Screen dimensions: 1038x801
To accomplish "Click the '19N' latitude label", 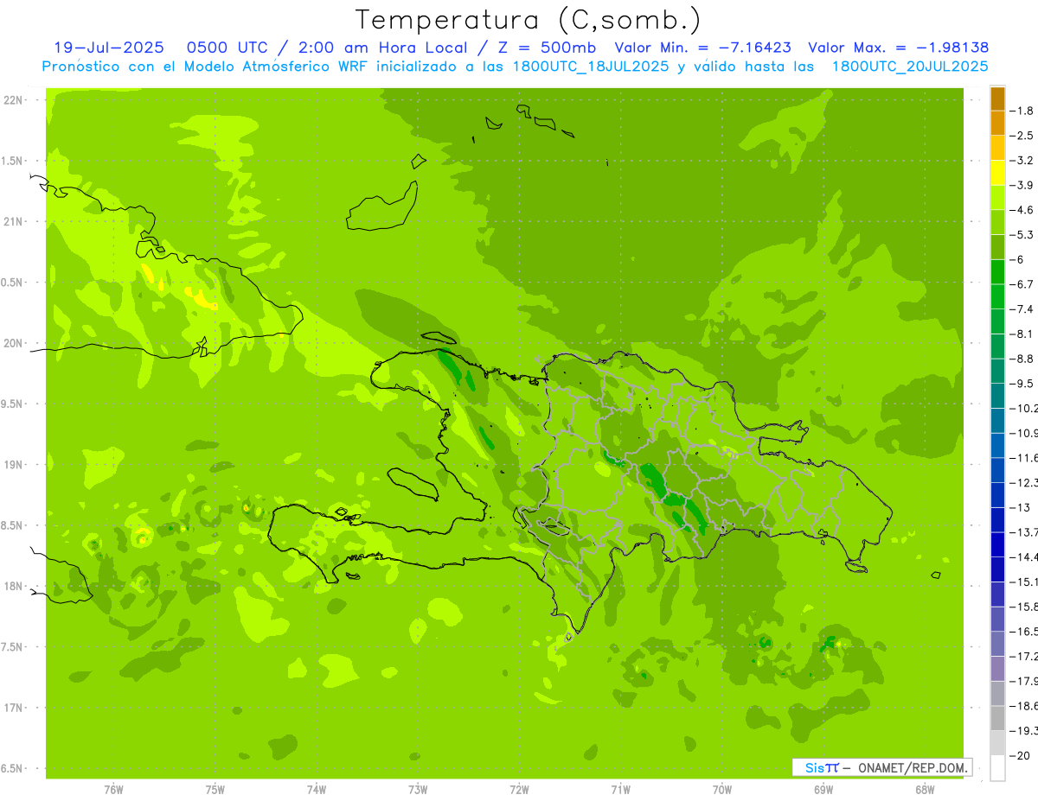I will tap(14, 465).
